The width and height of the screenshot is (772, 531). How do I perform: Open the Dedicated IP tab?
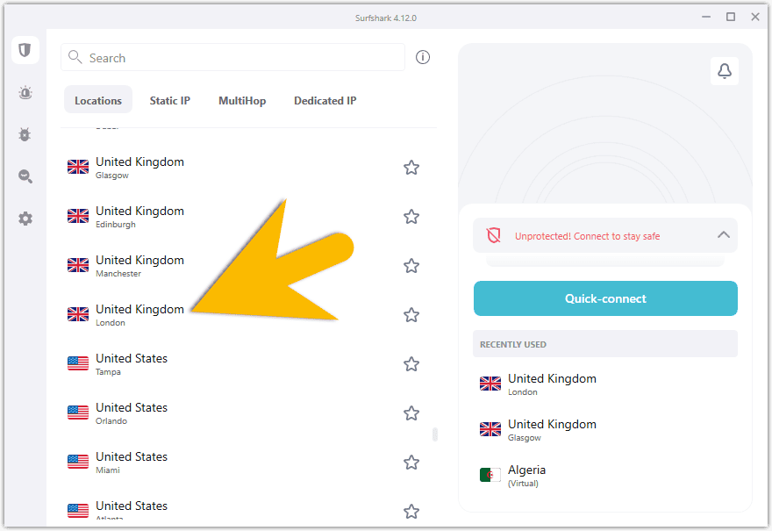pyautogui.click(x=325, y=101)
